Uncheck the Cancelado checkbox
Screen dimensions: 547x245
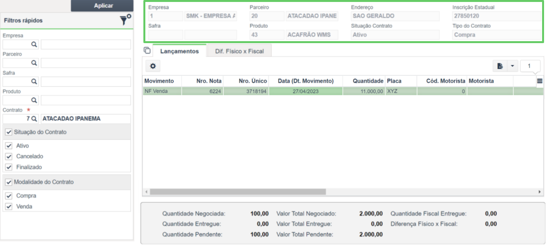point(9,156)
